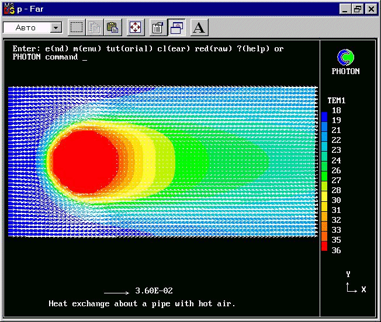Viewport: 381px width, 322px height.
Task: Click the legend value 22
Action: tap(336, 140)
